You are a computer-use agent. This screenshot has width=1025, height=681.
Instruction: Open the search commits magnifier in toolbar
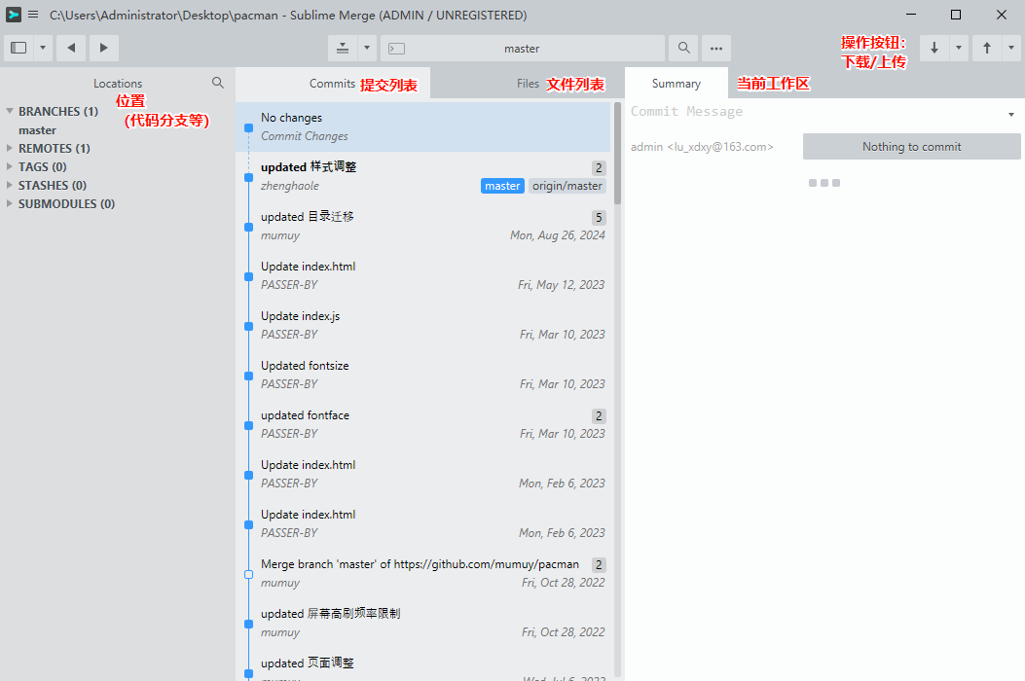pyautogui.click(x=684, y=48)
